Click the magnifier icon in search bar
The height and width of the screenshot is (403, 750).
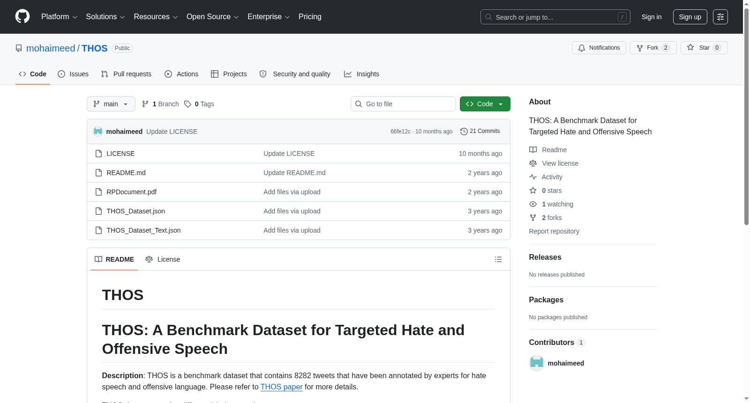[x=488, y=17]
